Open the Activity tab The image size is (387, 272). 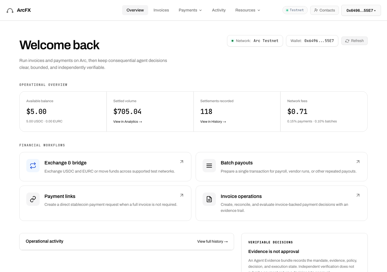[x=219, y=10]
